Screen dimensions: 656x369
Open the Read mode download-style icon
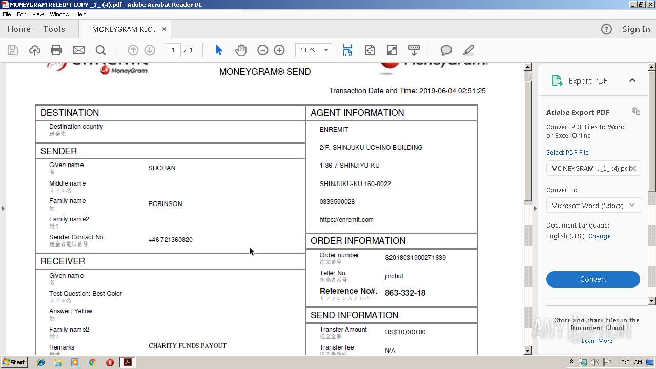pyautogui.click(x=414, y=50)
